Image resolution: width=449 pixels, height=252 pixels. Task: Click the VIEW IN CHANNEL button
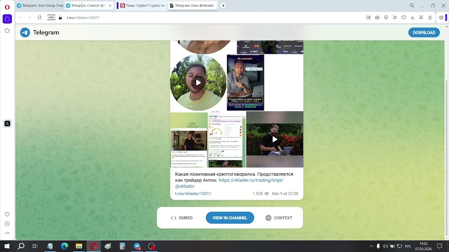[230, 218]
